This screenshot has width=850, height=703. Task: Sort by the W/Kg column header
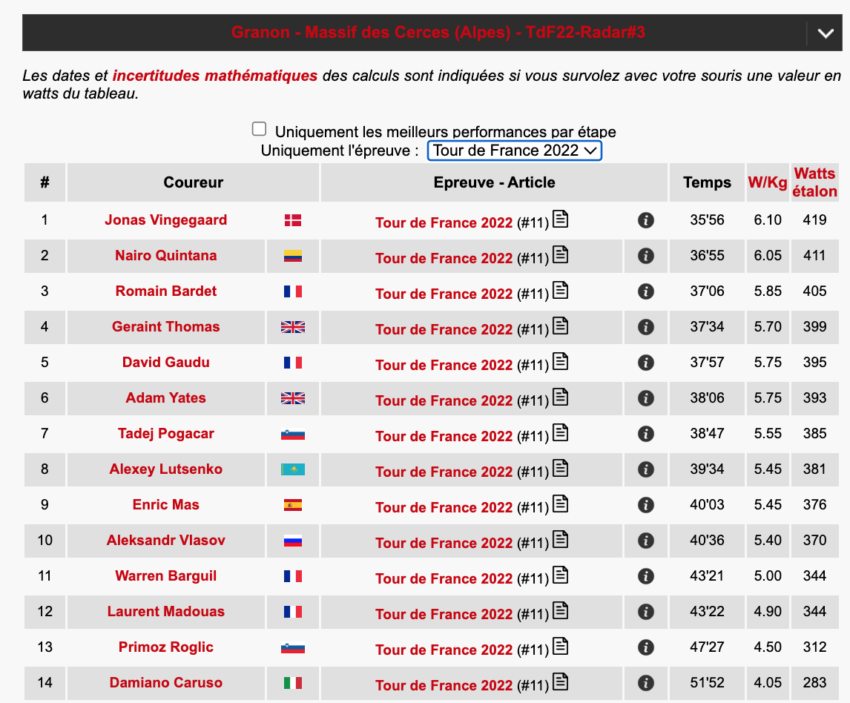768,182
